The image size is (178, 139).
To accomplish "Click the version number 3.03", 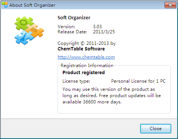I will point(97,26).
